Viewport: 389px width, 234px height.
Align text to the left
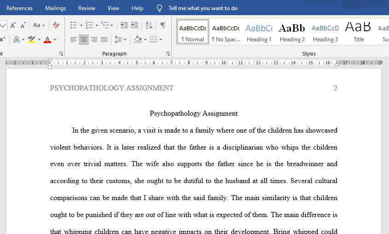click(x=74, y=40)
